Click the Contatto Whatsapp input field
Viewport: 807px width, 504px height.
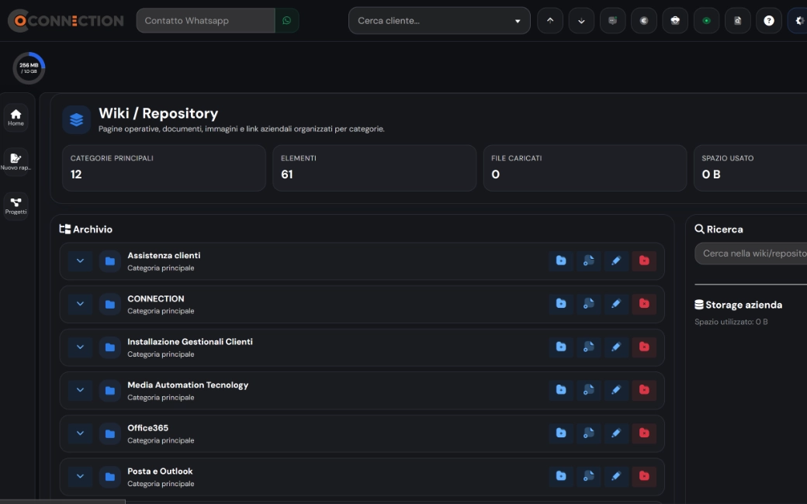(x=206, y=21)
